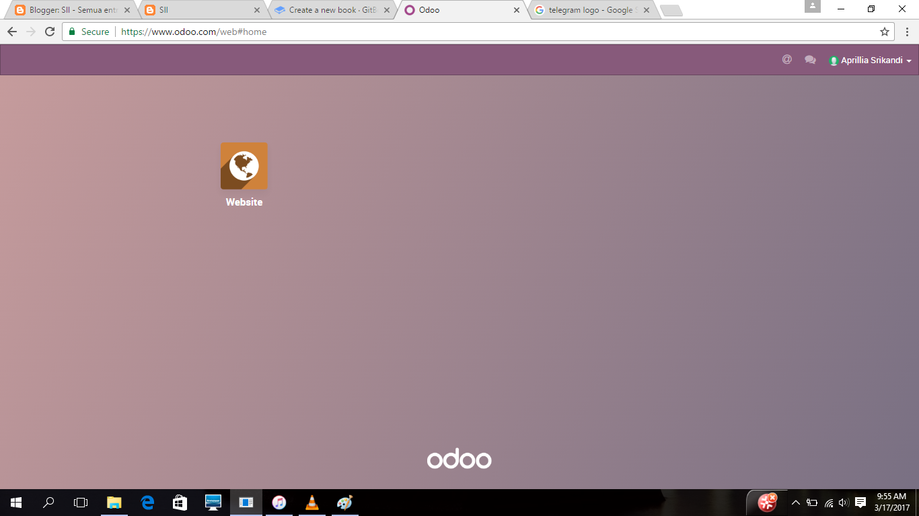The width and height of the screenshot is (919, 516).
Task: Open the Chrome three-dot menu
Action: click(907, 32)
